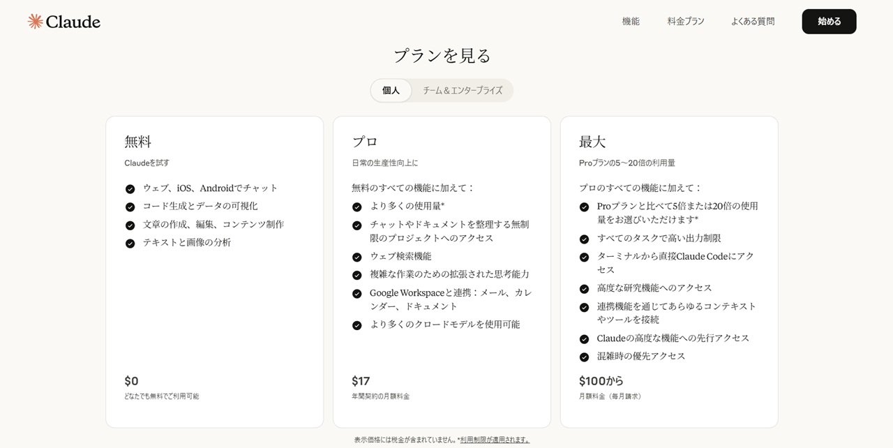The image size is (893, 448).
Task: Open the よくある質問 navigation link
Action: 753,22
